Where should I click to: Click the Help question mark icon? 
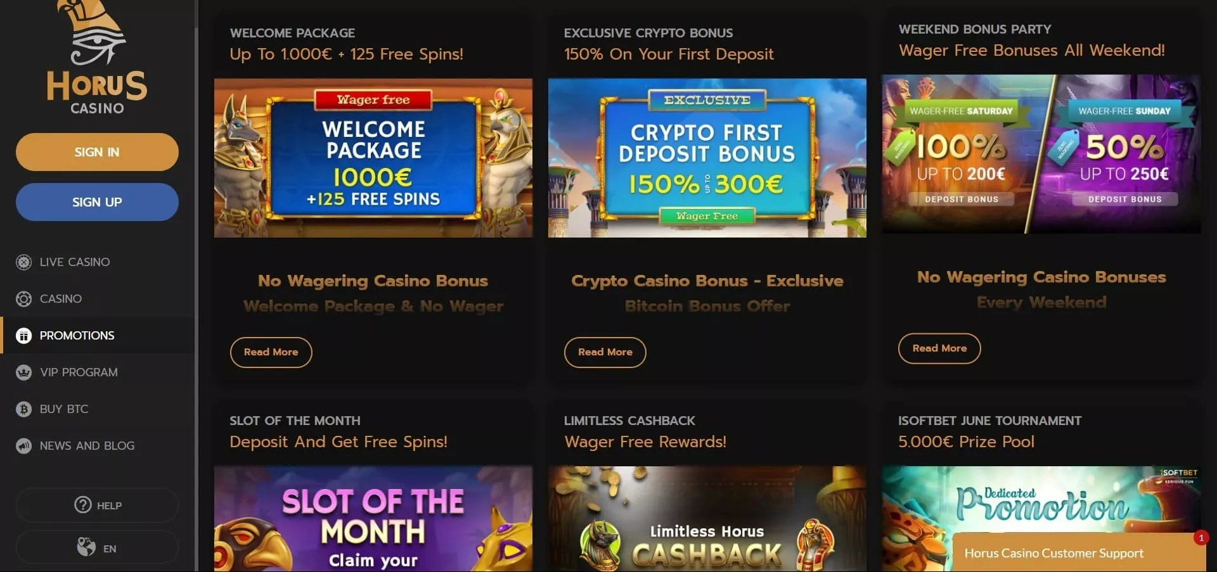[x=83, y=505]
